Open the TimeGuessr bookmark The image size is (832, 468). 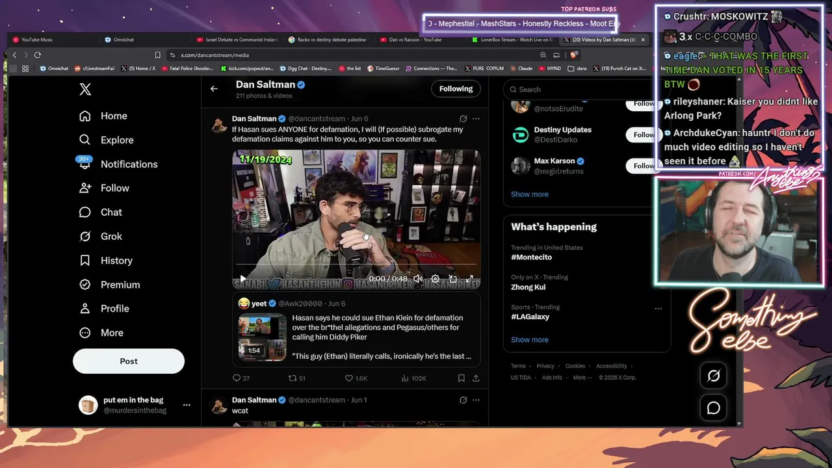(382, 68)
